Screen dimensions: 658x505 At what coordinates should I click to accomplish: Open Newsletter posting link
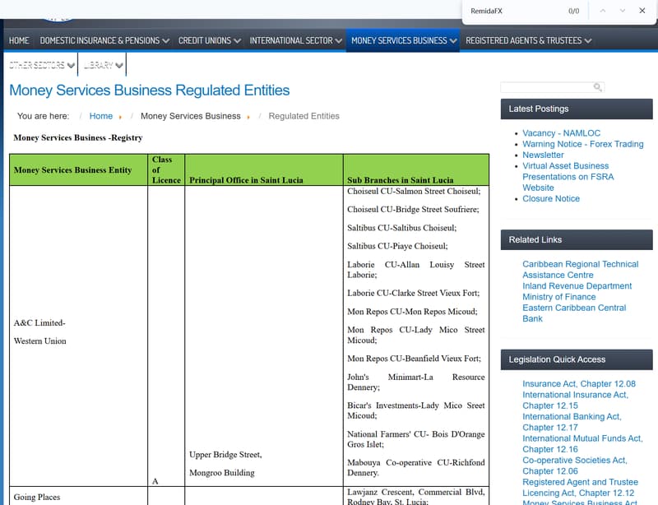coord(543,155)
